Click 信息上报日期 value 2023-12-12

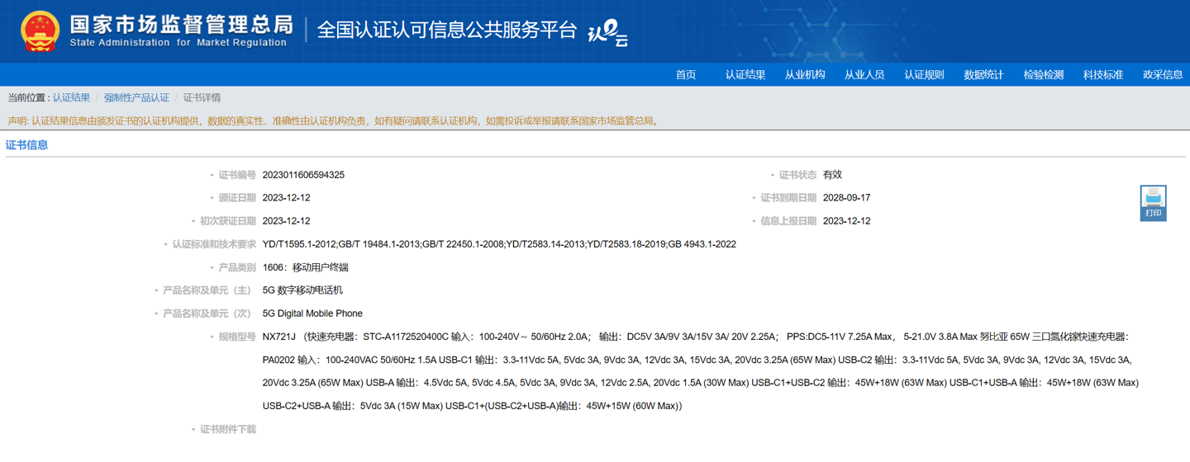coord(846,221)
